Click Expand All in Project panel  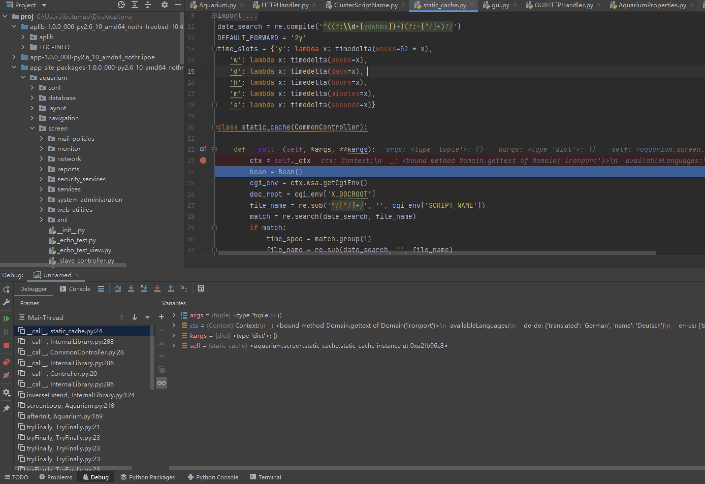134,5
